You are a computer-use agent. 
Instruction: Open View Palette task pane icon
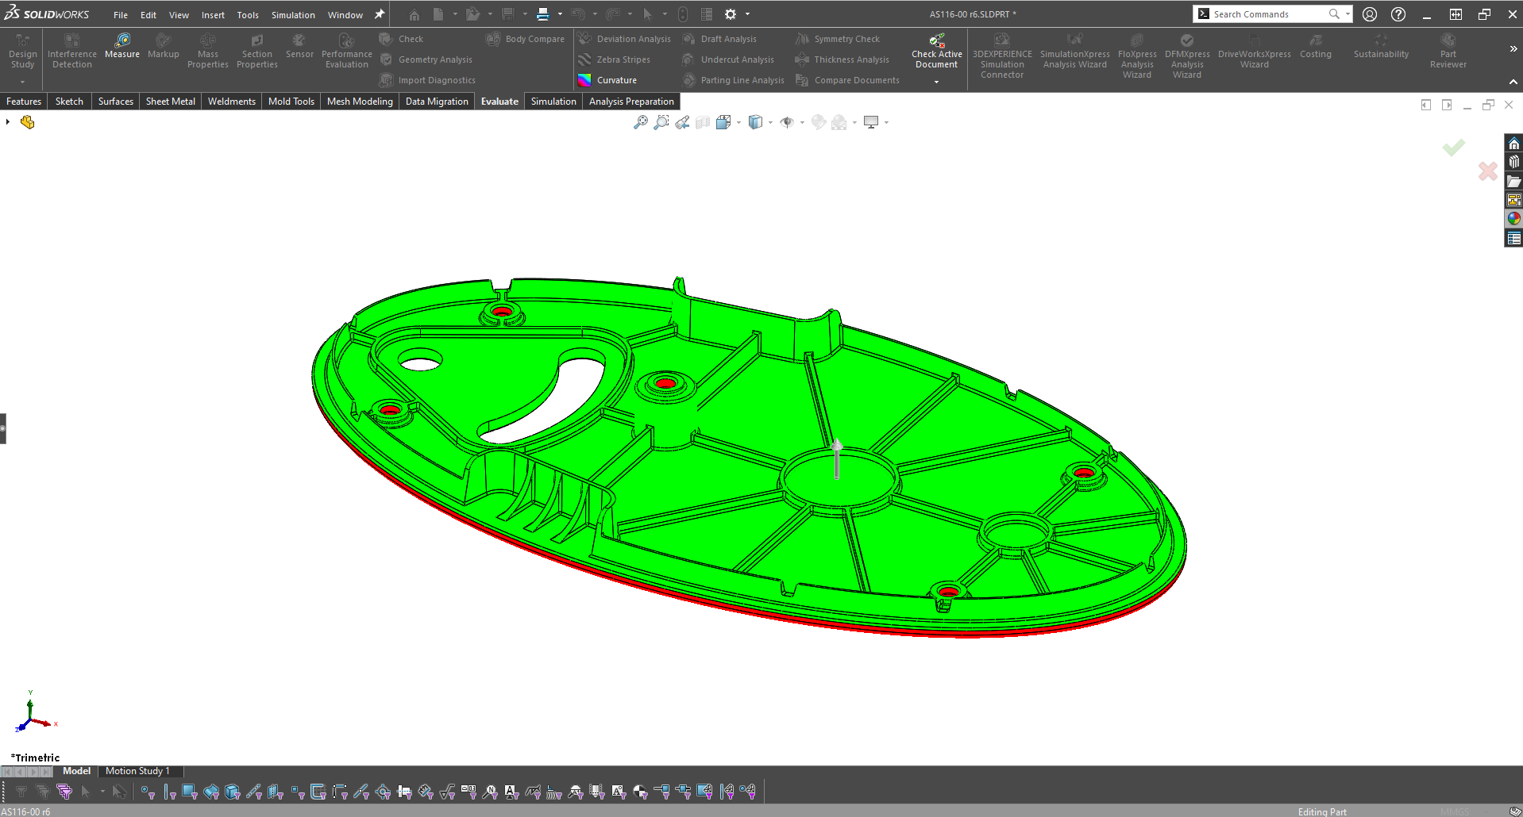click(x=1514, y=201)
